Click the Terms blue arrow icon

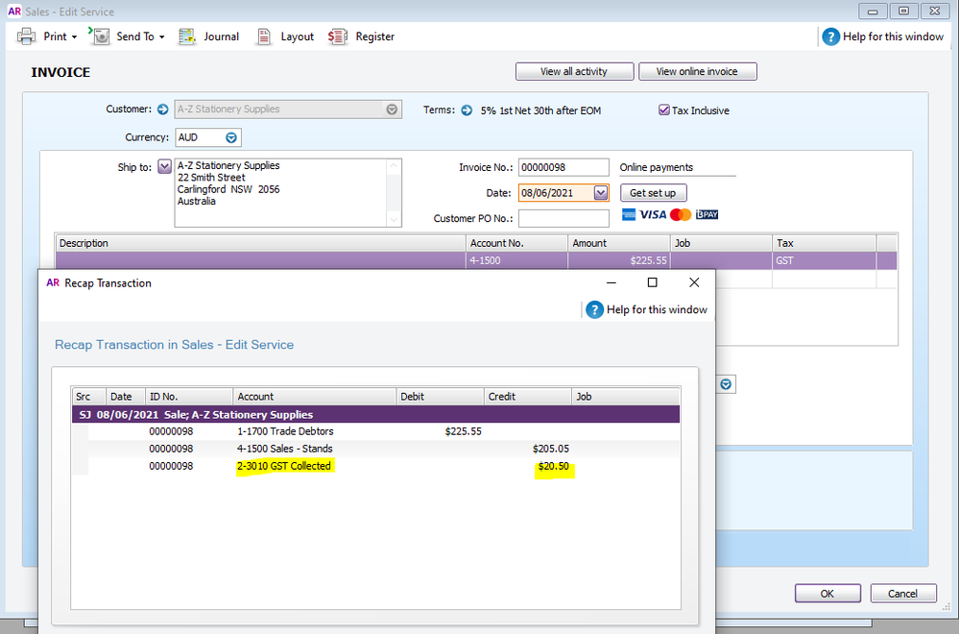click(x=467, y=110)
